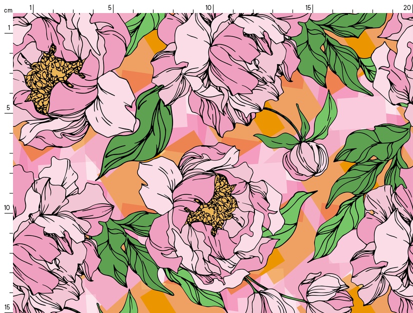Image resolution: width=413 pixels, height=313 pixels.
Task: Select the closed peony bud with the curved stem
Action: [305, 160]
